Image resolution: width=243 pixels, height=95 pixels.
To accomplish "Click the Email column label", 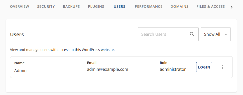I will pos(92,63).
